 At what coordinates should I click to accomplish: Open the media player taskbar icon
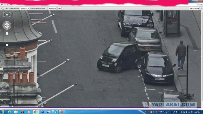tap(29, 112)
